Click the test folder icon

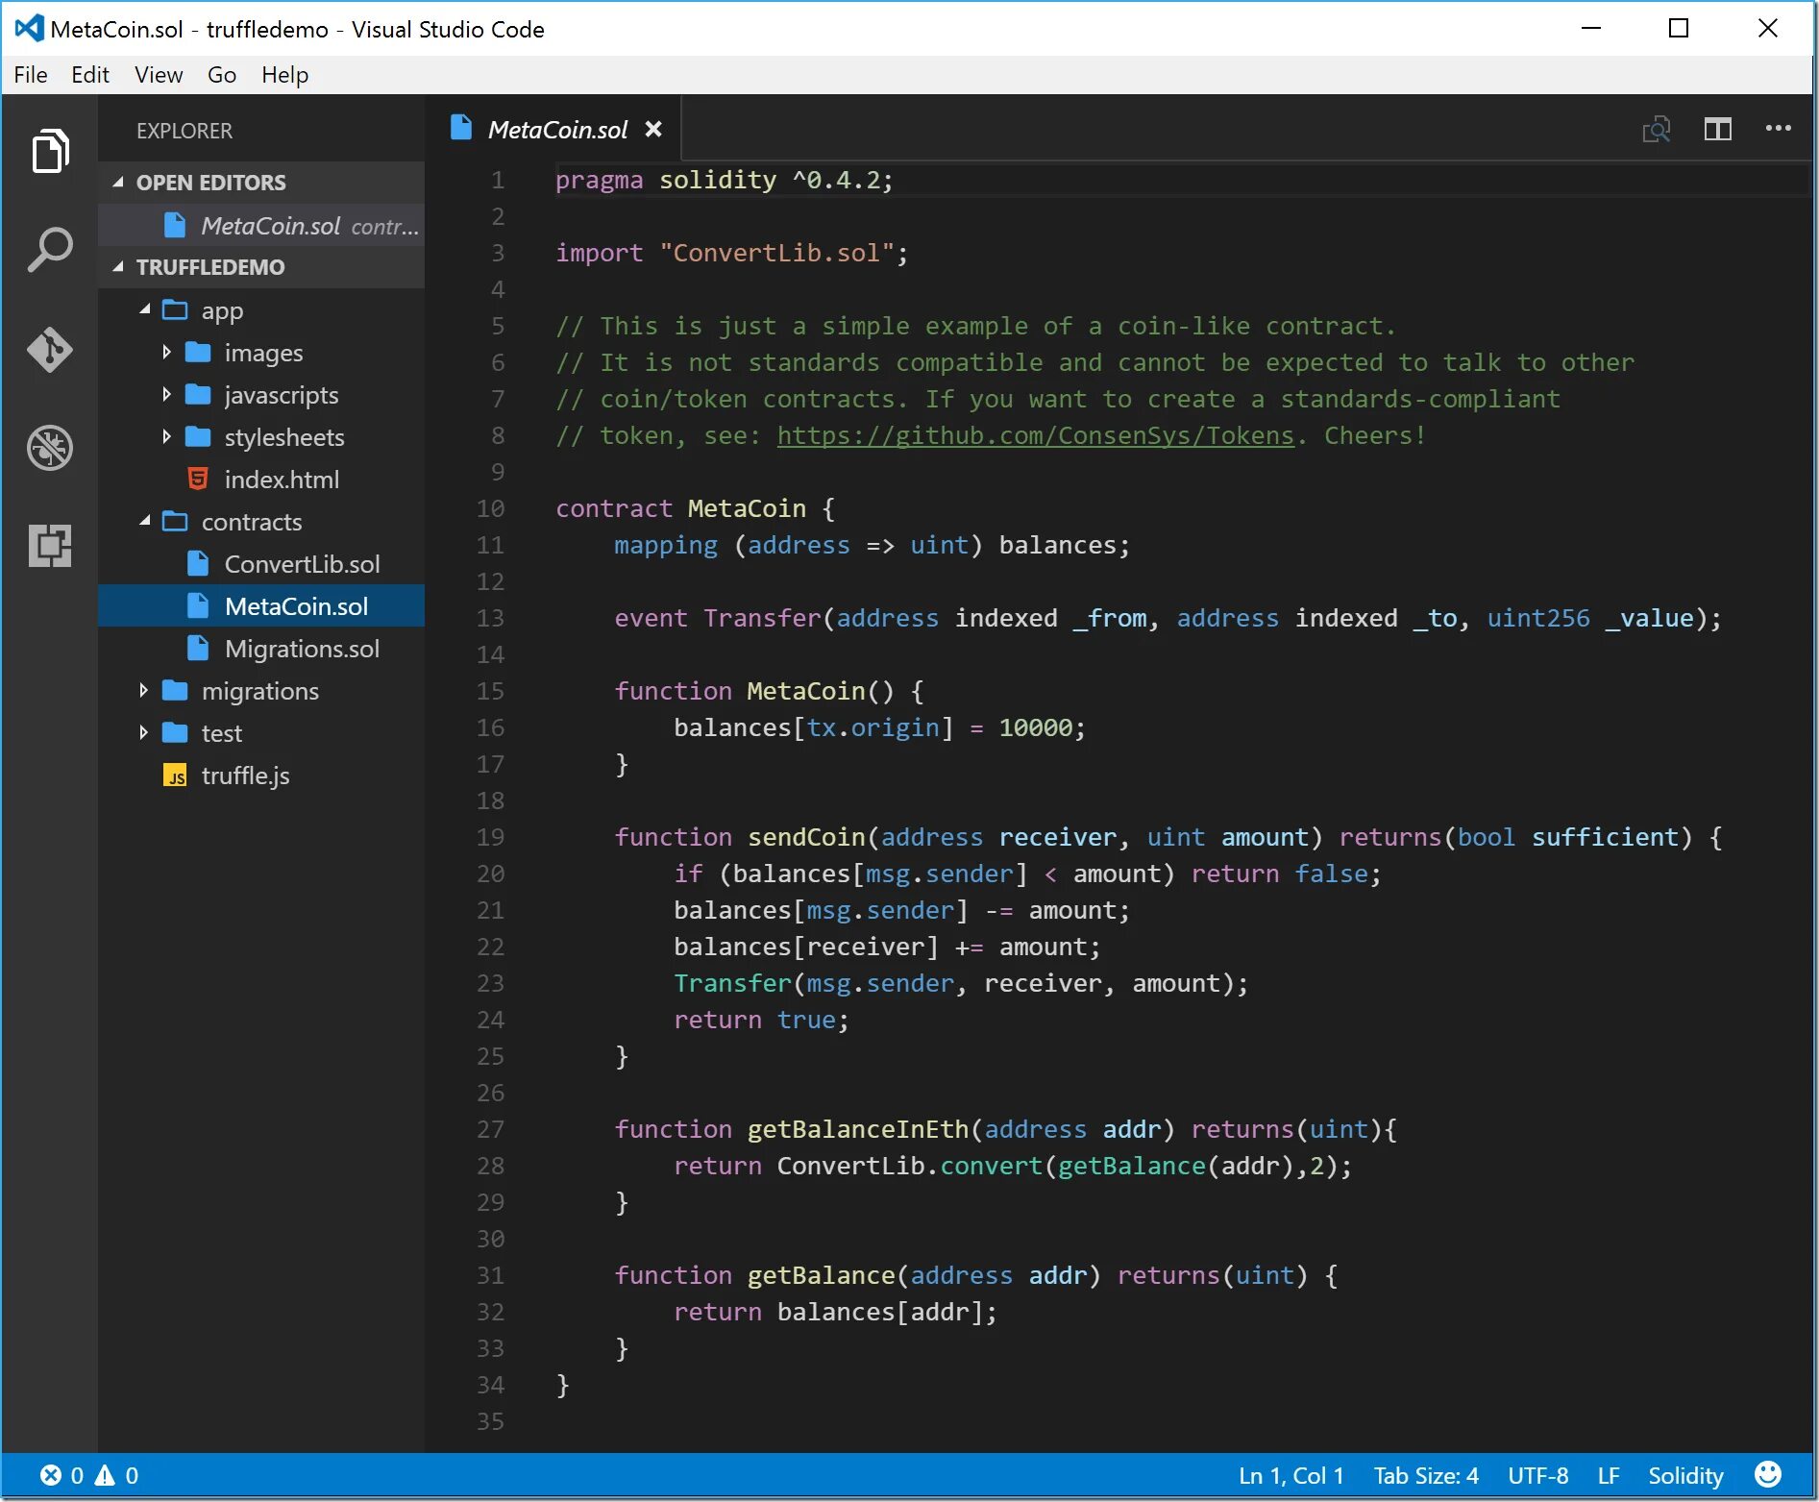click(175, 732)
